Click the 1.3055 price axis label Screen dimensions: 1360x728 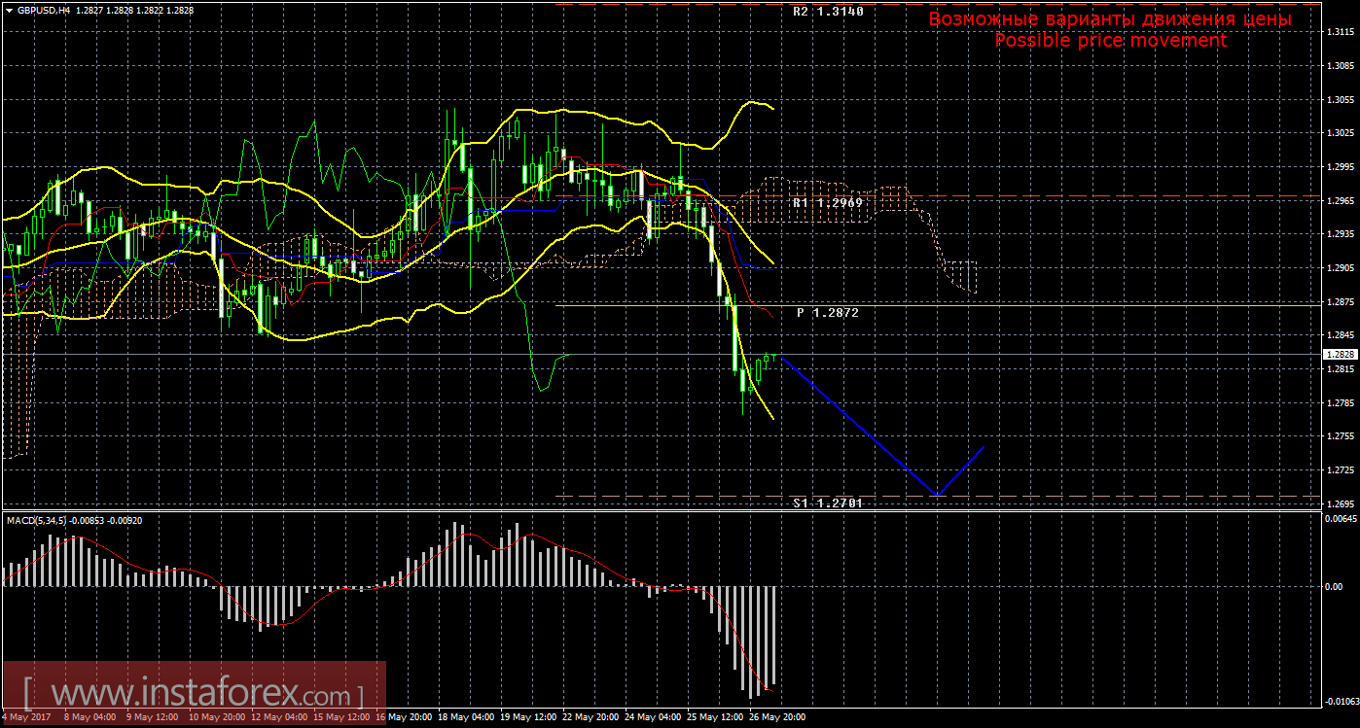[x=1340, y=99]
